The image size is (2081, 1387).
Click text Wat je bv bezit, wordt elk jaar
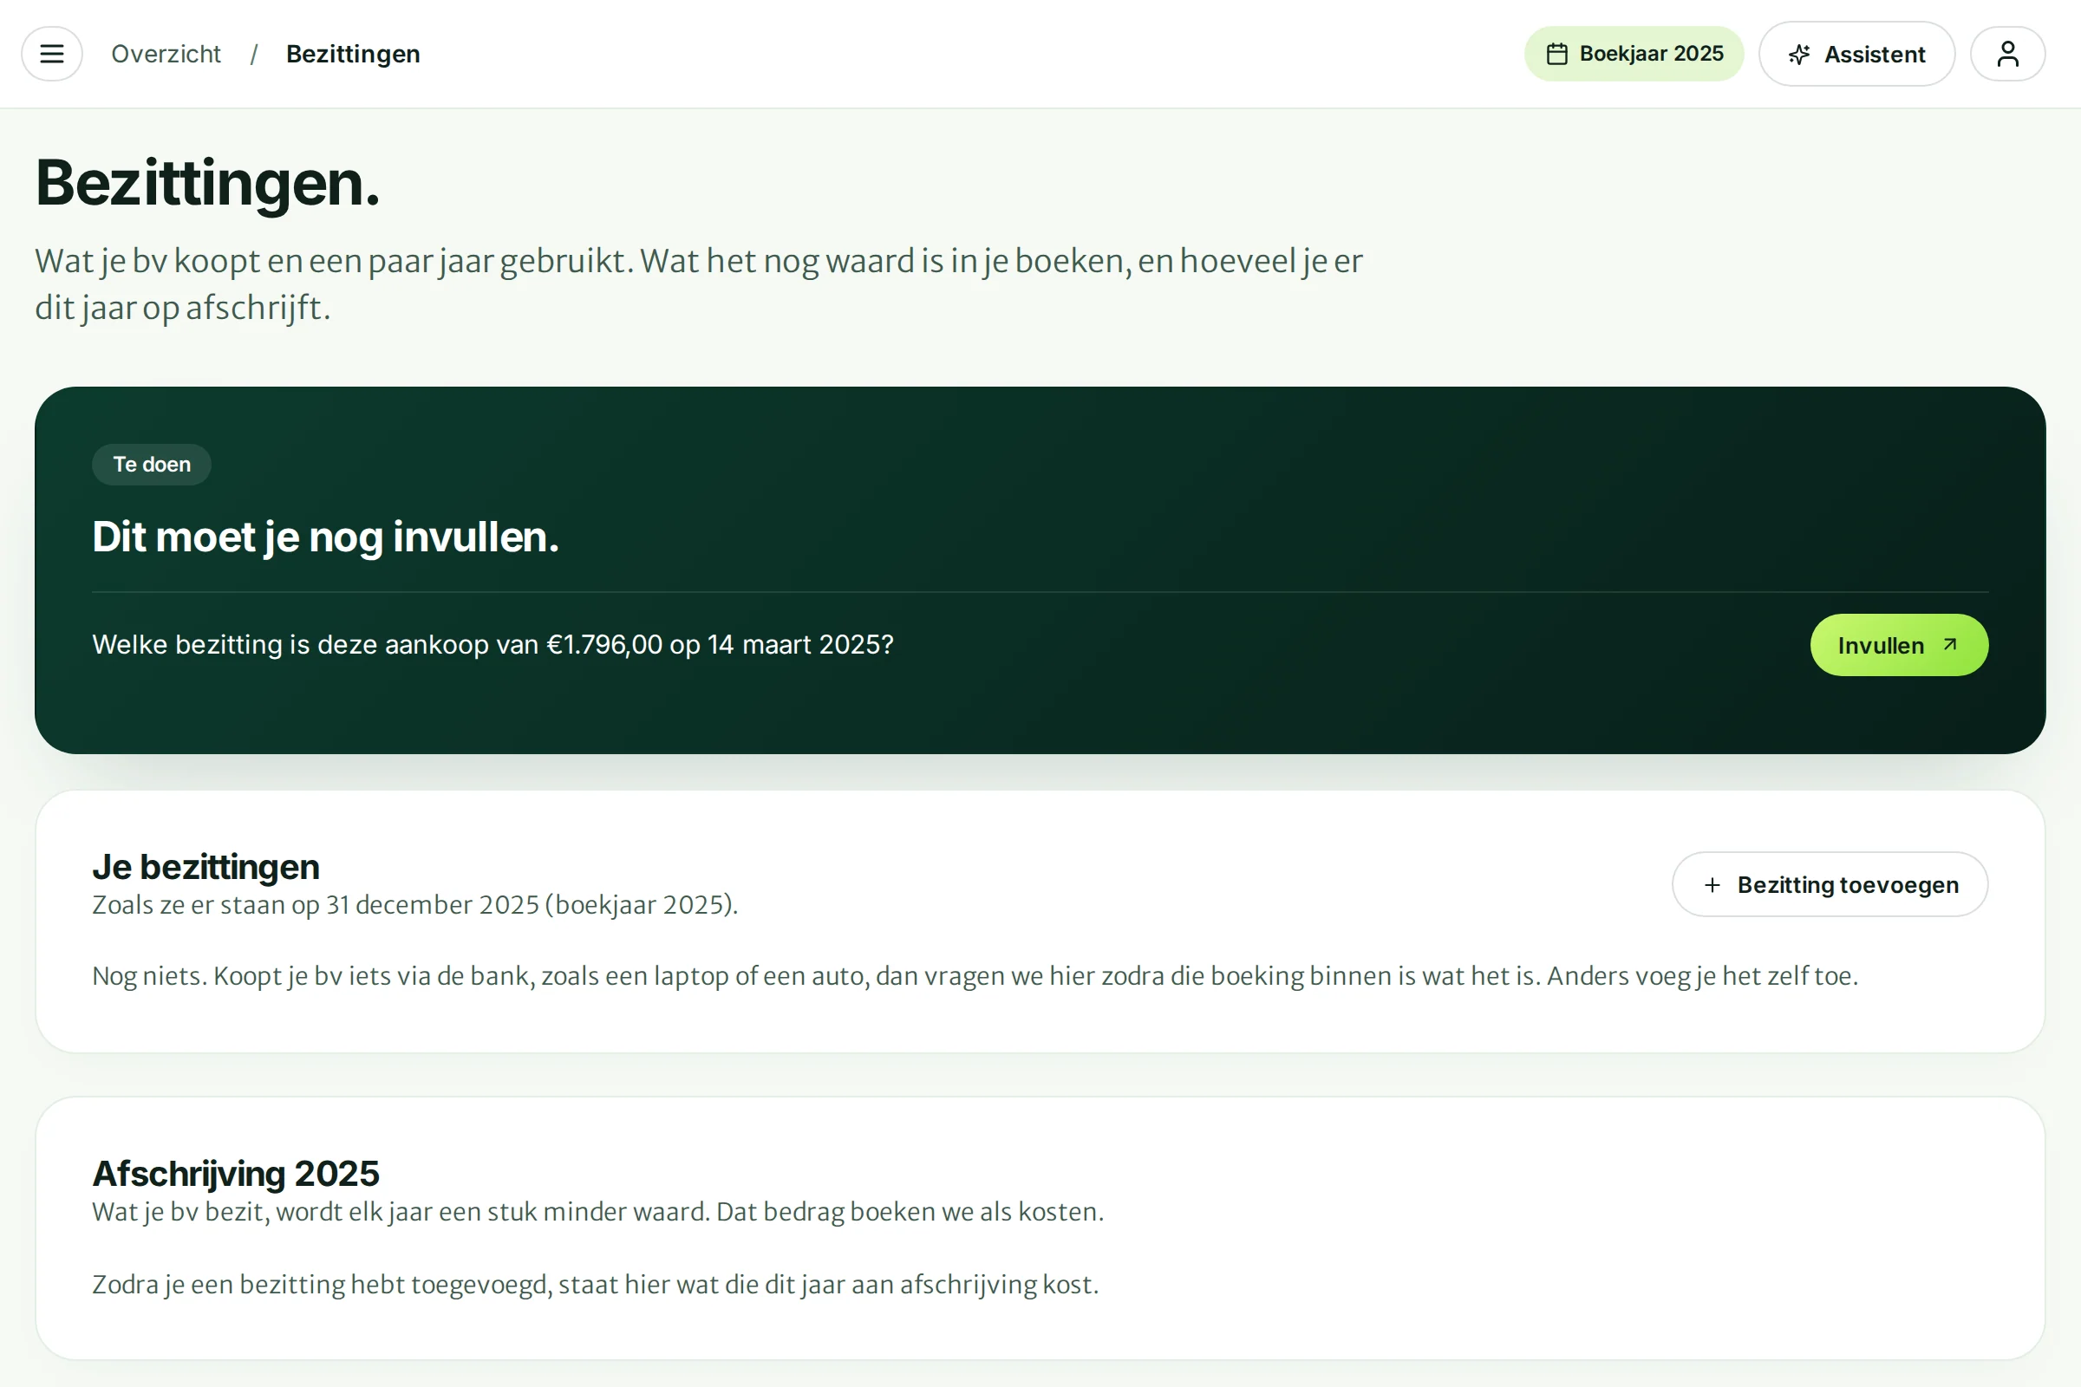[x=598, y=1212]
